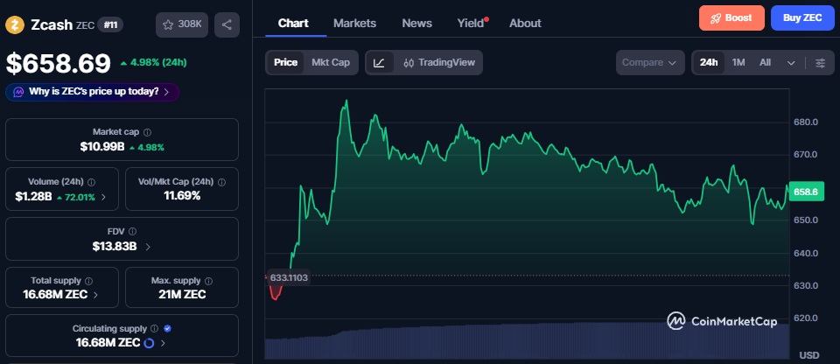This screenshot has height=364, width=840.
Task: Click the 633.1103 opening price marker
Action: pos(287,277)
